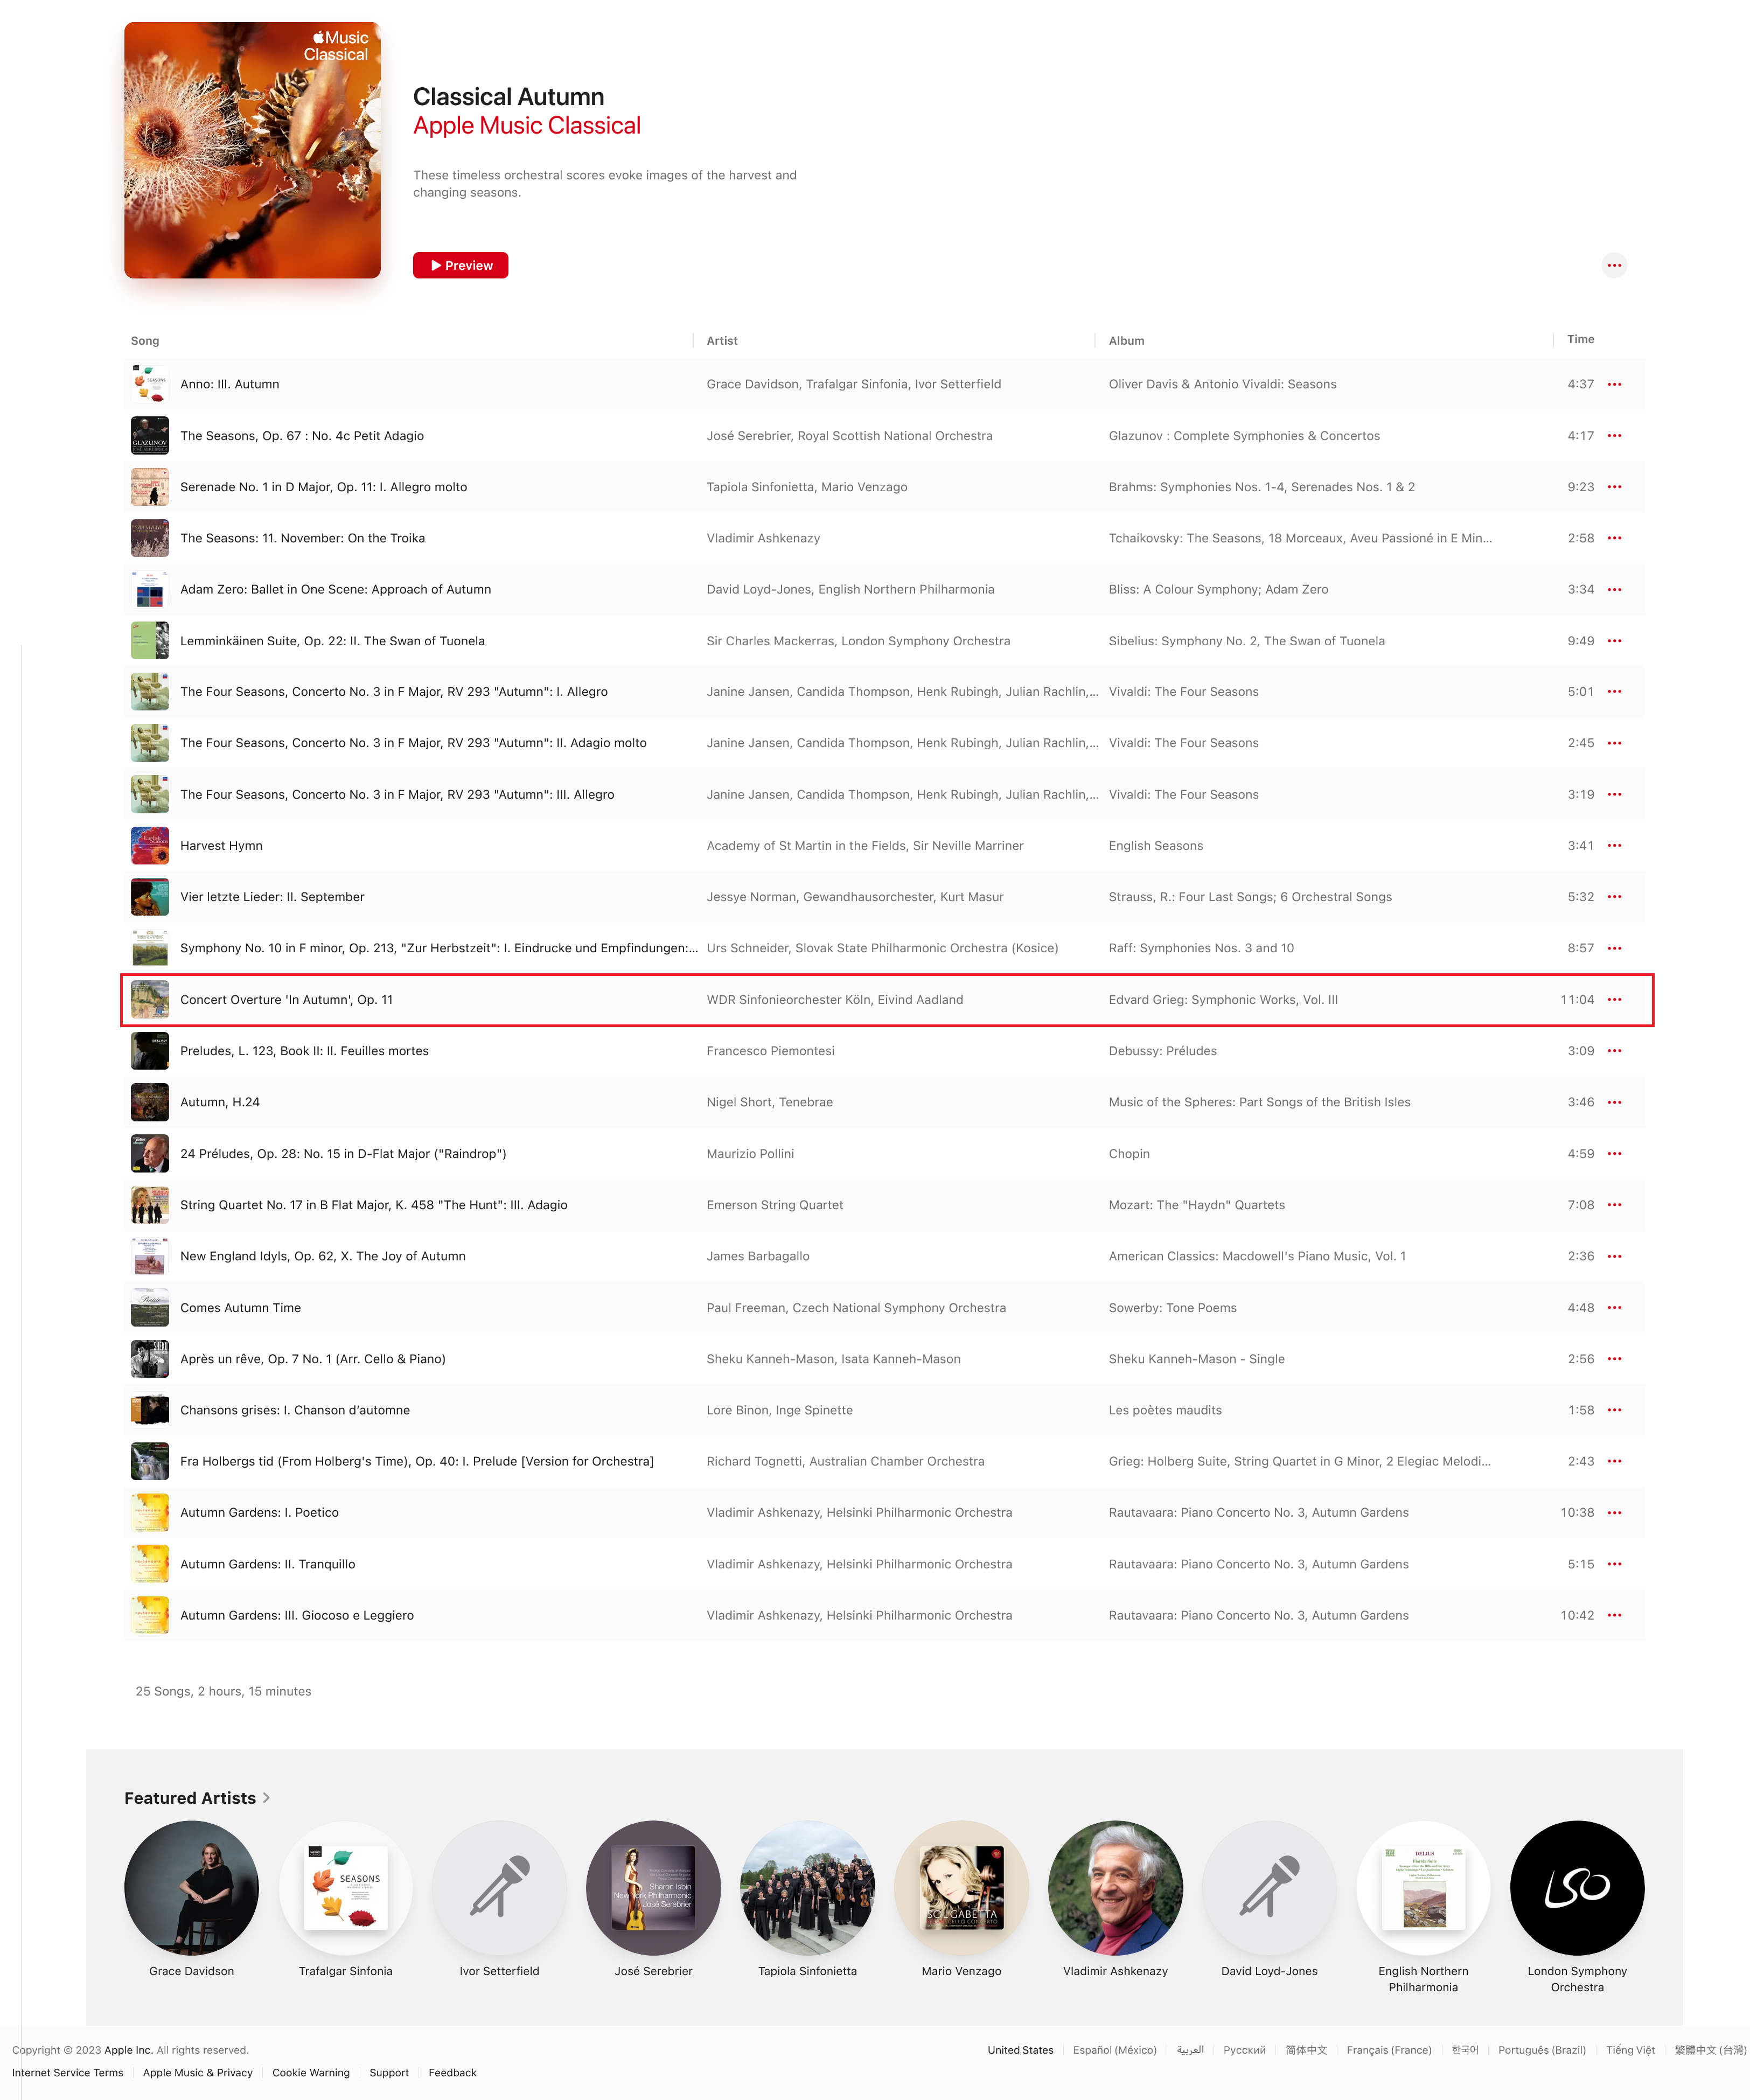
Task: Select Grace Davidson featured artist
Action: click(191, 1888)
